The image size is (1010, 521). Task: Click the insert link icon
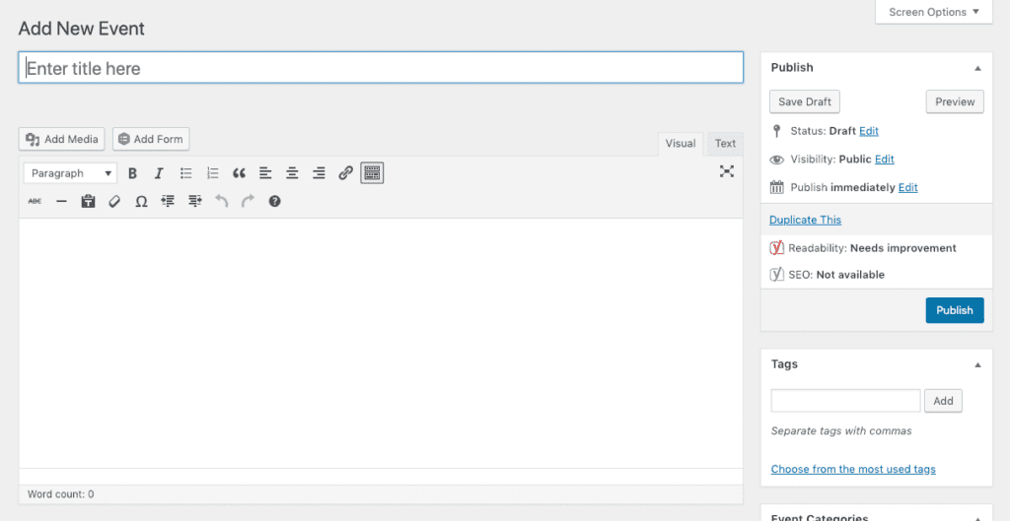click(345, 173)
